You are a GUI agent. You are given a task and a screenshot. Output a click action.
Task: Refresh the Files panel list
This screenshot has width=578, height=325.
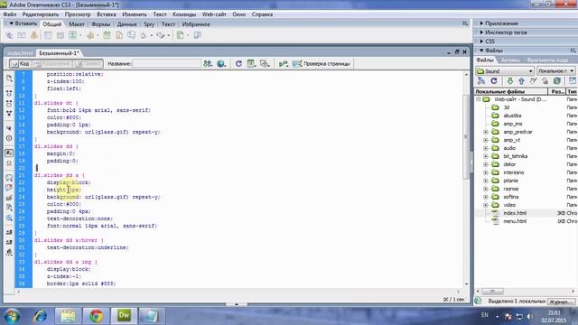(x=494, y=80)
